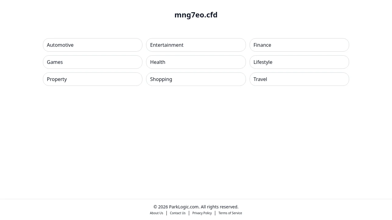Screen dimensions: 392x220
Task: Open the Automotive category
Action: click(x=92, y=45)
